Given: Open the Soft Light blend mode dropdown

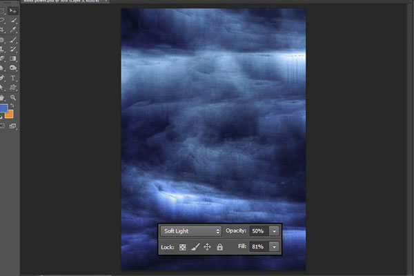Looking at the screenshot, I should point(191,231).
